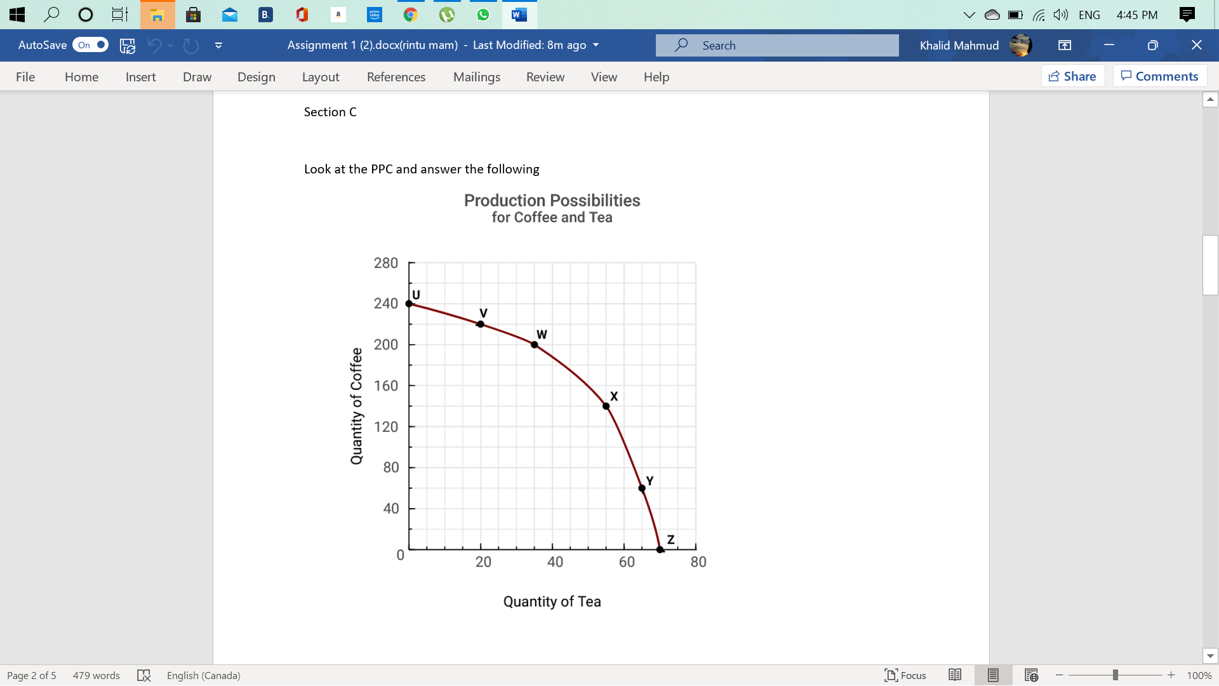Select Web Layout view icon

click(1031, 675)
